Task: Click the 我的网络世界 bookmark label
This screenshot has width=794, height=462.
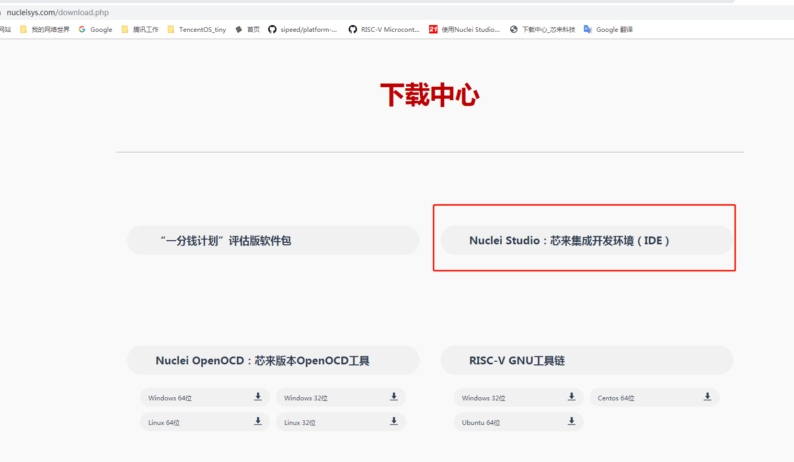Action: tap(51, 30)
